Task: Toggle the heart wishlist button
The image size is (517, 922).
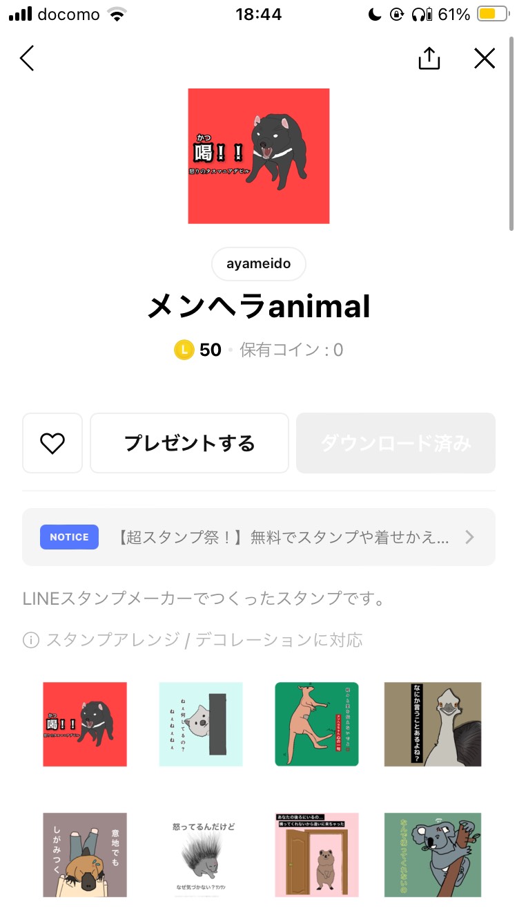Action: 52,443
